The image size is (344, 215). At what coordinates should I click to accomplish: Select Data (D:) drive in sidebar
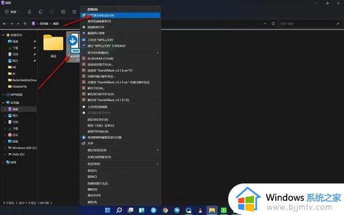pos(16,154)
